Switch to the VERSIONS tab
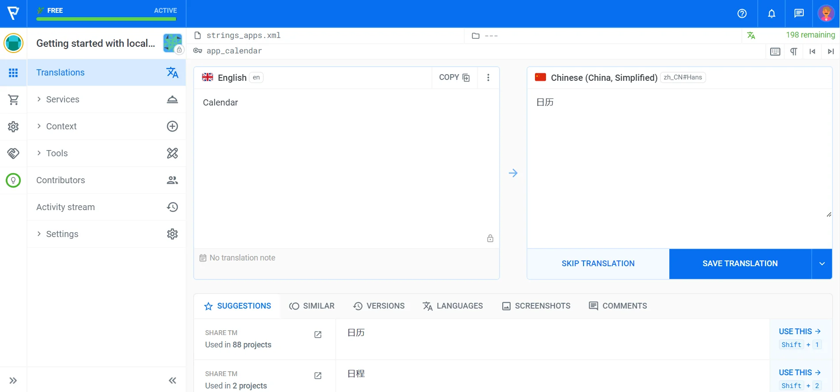The image size is (840, 392). tap(379, 306)
